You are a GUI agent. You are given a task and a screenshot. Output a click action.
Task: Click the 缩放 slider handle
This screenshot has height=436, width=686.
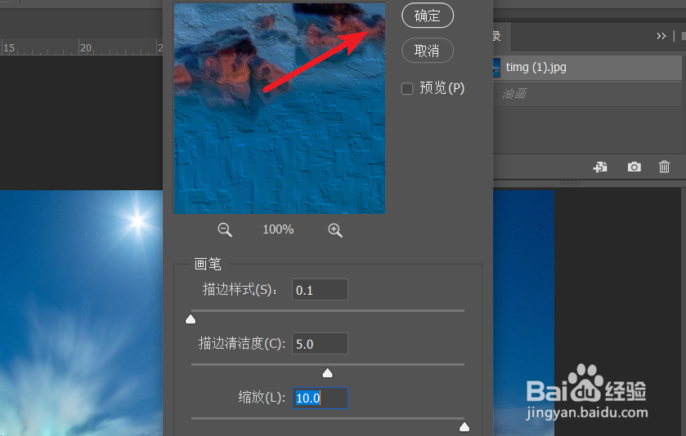(x=464, y=427)
